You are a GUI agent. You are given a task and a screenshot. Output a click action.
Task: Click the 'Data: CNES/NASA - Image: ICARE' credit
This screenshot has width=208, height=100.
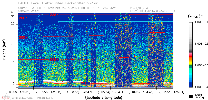coord(32,98)
